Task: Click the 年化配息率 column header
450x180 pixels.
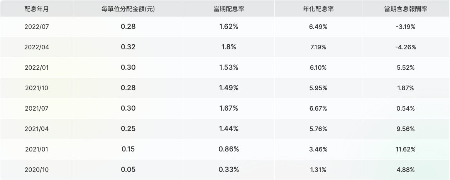Action: pyautogui.click(x=318, y=9)
